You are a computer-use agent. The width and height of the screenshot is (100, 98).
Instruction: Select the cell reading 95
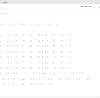click(70, 68)
